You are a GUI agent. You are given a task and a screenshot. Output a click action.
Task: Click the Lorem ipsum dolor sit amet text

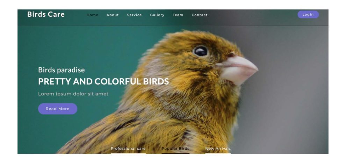tap(73, 94)
